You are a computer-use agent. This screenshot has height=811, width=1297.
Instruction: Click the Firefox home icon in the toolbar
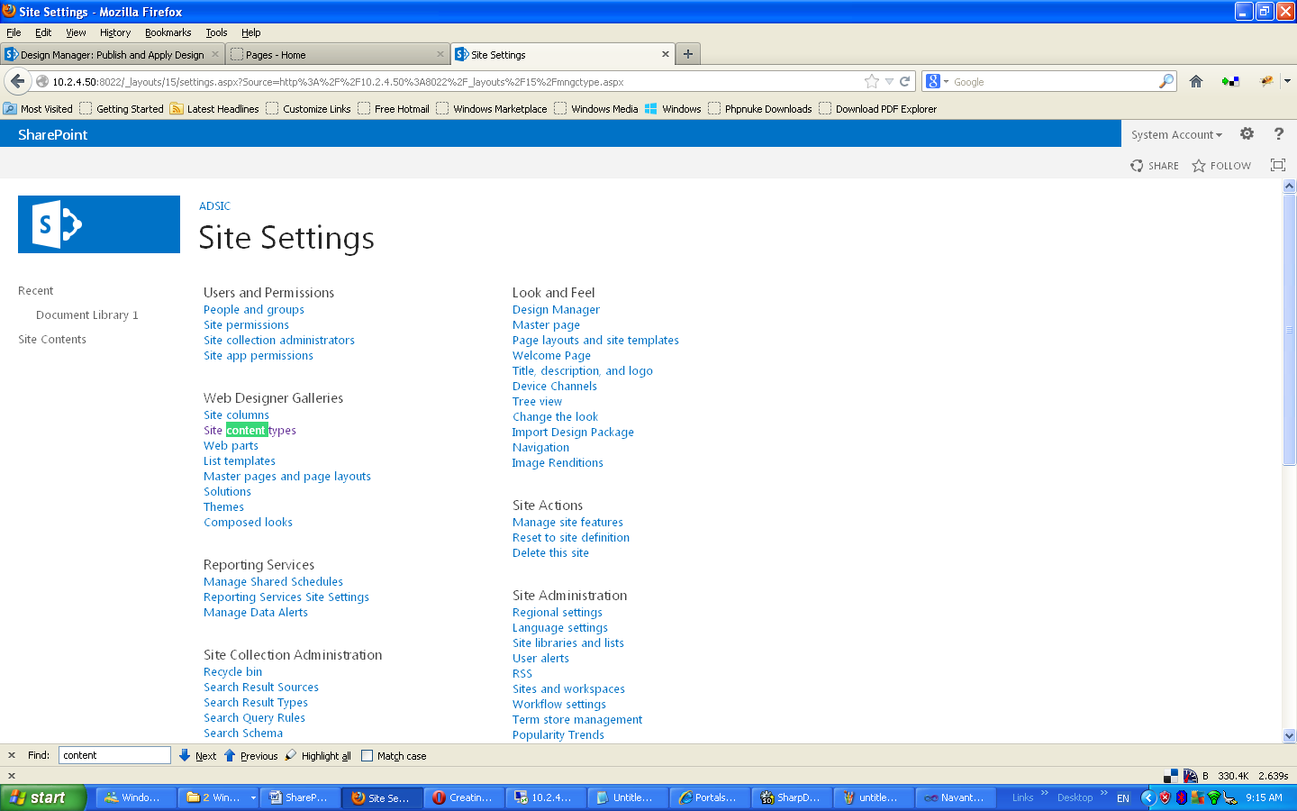click(x=1195, y=81)
